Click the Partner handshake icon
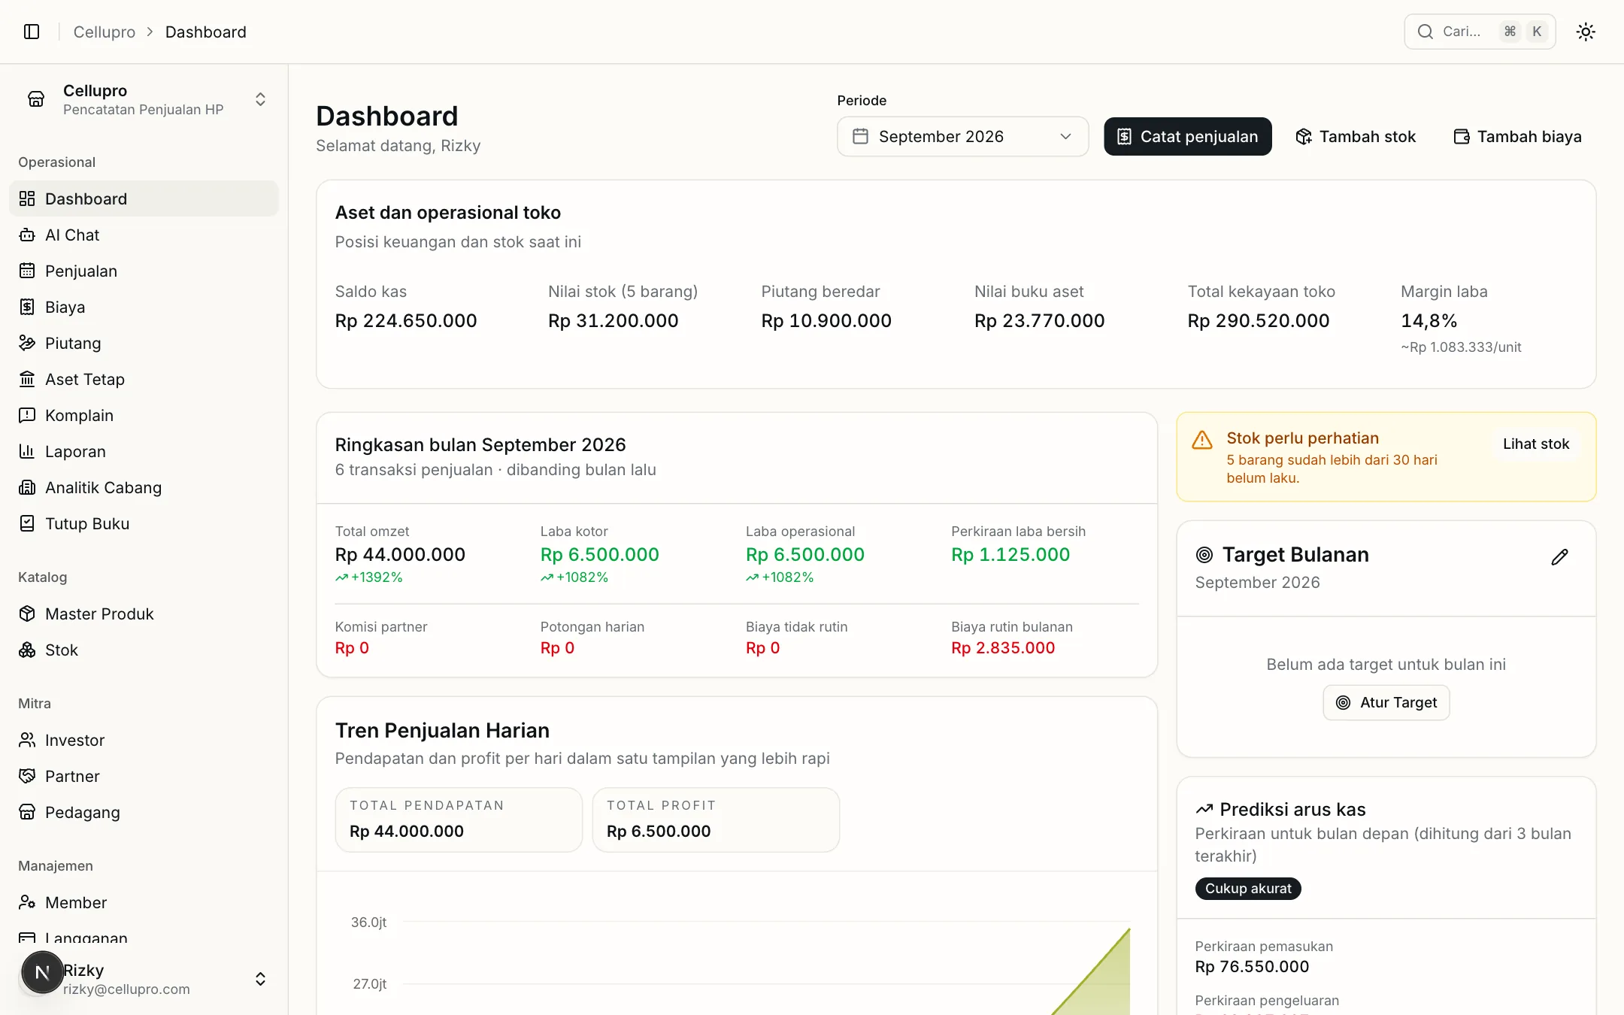The image size is (1624, 1015). point(27,776)
